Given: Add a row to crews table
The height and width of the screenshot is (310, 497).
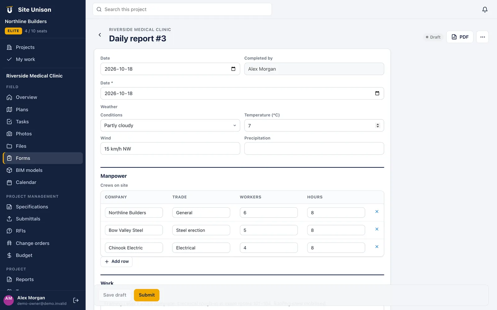Looking at the screenshot, I should pos(116,262).
